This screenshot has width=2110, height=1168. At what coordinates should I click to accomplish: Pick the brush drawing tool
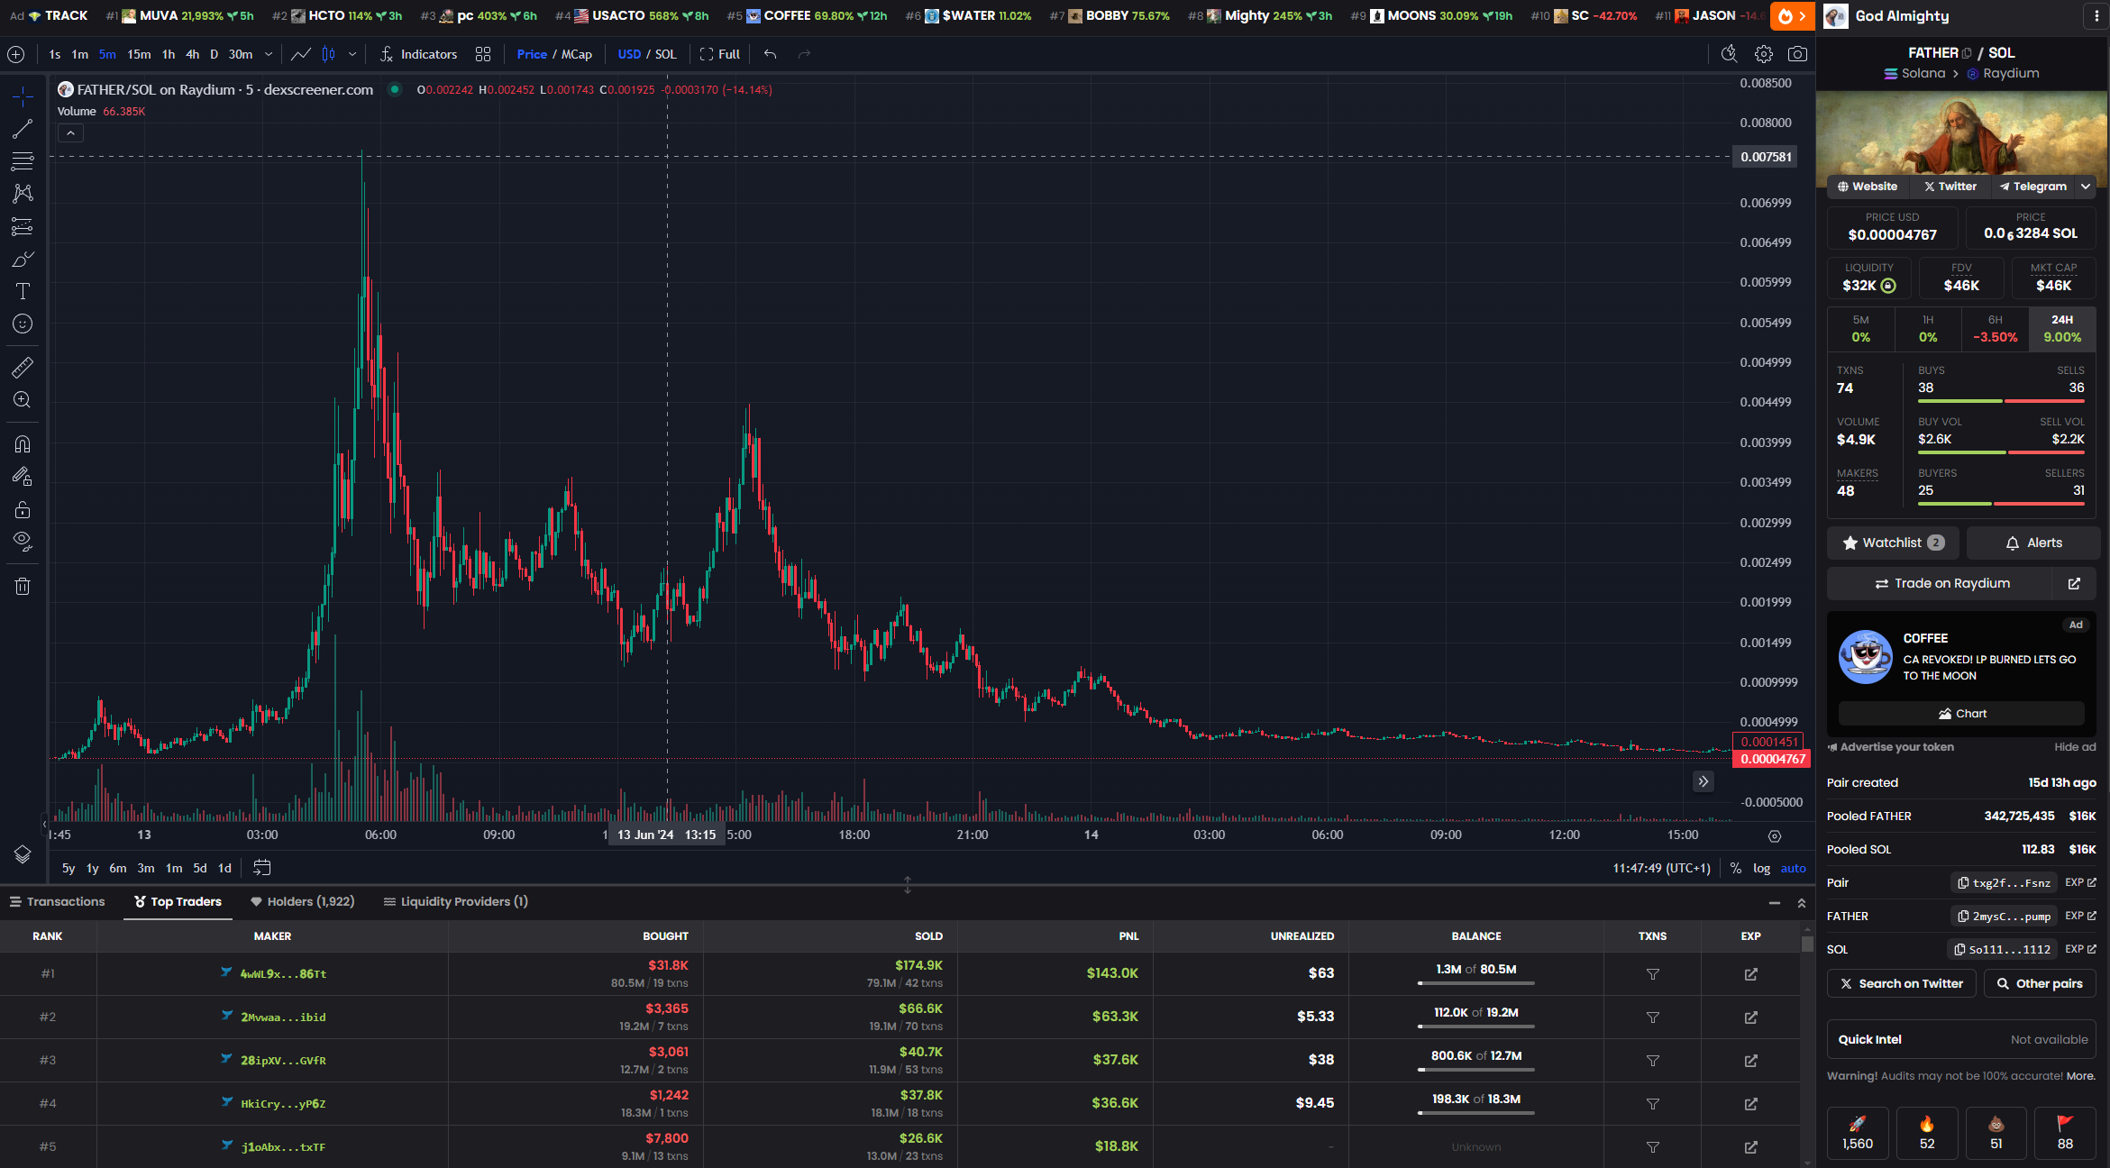coord(23,259)
